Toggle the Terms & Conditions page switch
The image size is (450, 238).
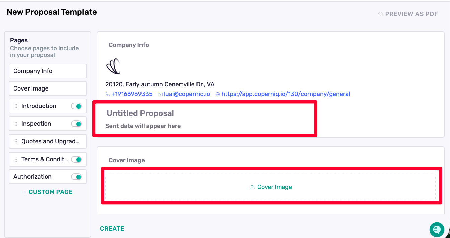coord(76,159)
